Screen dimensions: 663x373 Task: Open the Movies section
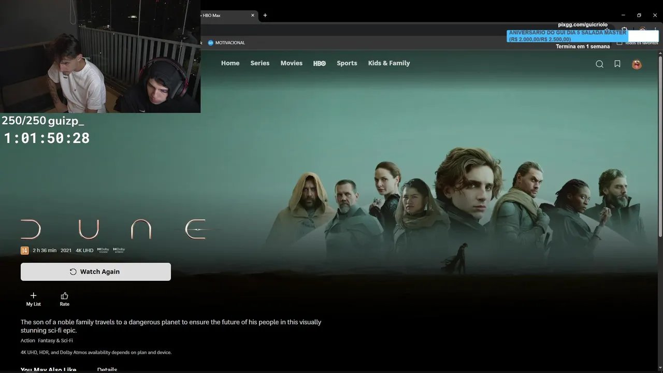pyautogui.click(x=291, y=63)
